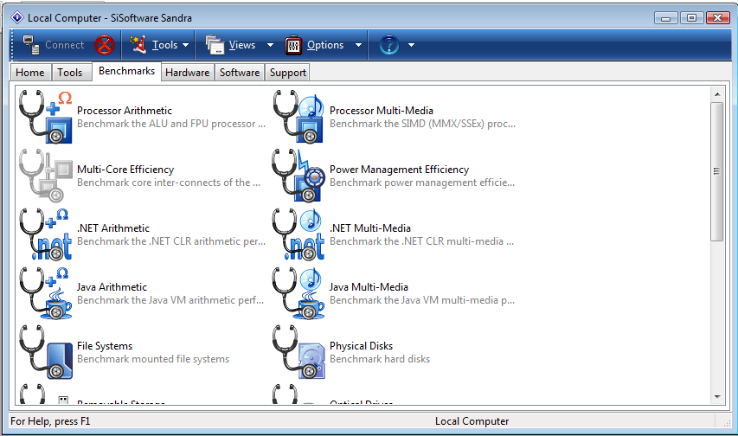
Task: Select the Processor Arithmetic title text
Action: coord(125,111)
